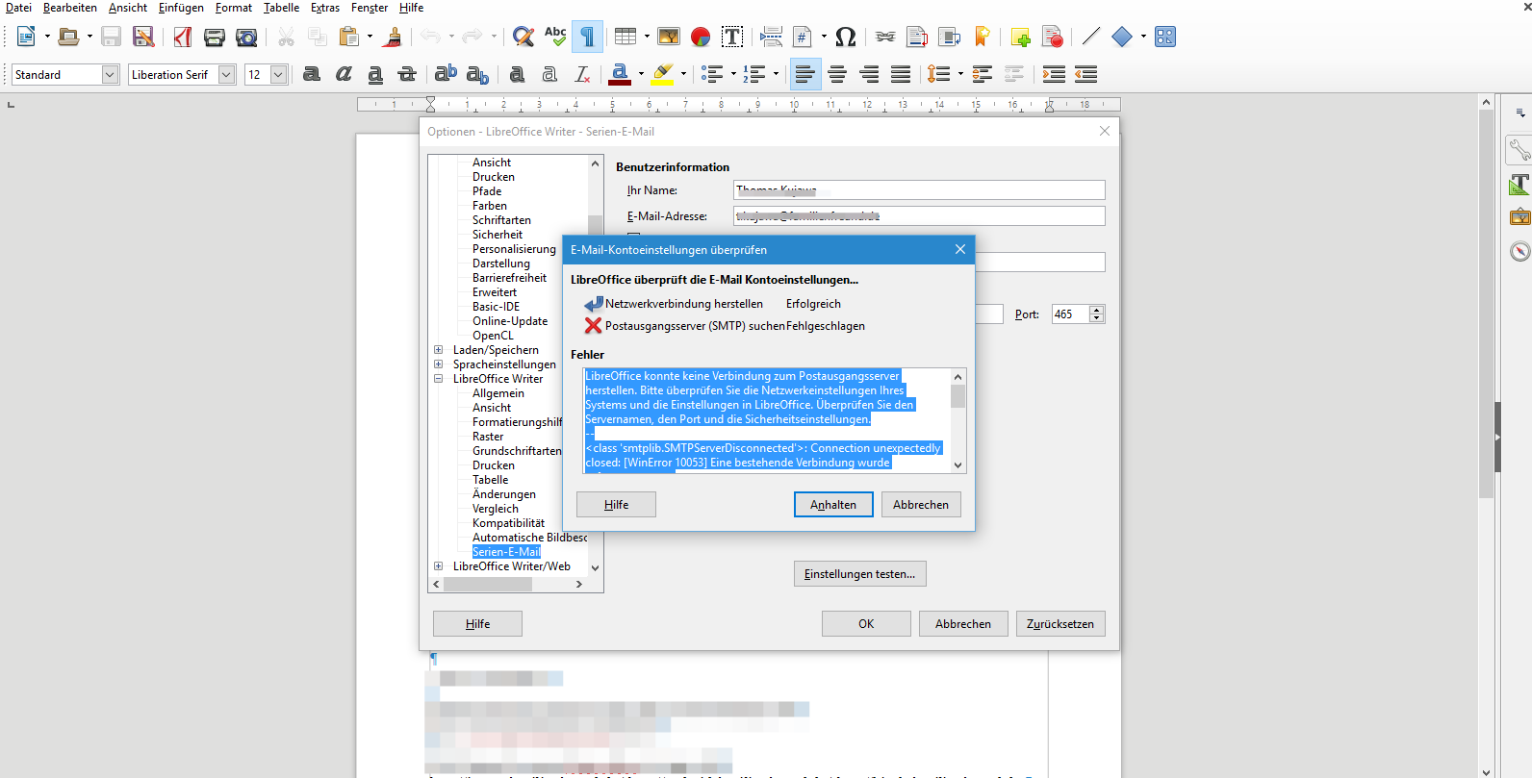
Task: Open the Tabelle menu
Action: (x=281, y=8)
